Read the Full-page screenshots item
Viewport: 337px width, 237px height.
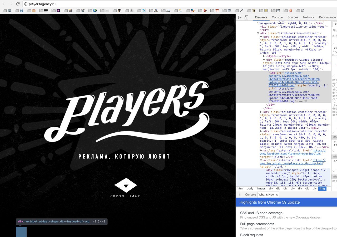coord(257,224)
